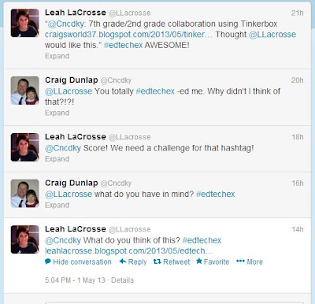The height and width of the screenshot is (304, 315).
Task: Open Details link beside tweet timestamp
Action: coord(122,280)
